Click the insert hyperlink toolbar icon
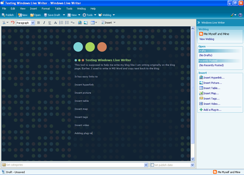244x175 pixels. (x=80, y=23)
